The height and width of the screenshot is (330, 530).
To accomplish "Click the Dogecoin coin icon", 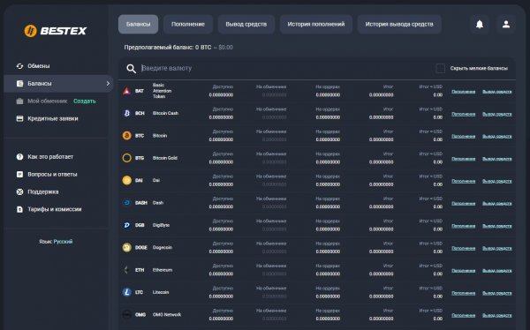I will [126, 248].
